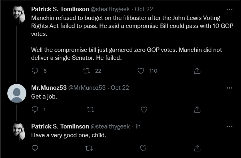This screenshot has height=158, width=241.
Task: Retweet the "Get a job." reply
Action: click(90, 110)
